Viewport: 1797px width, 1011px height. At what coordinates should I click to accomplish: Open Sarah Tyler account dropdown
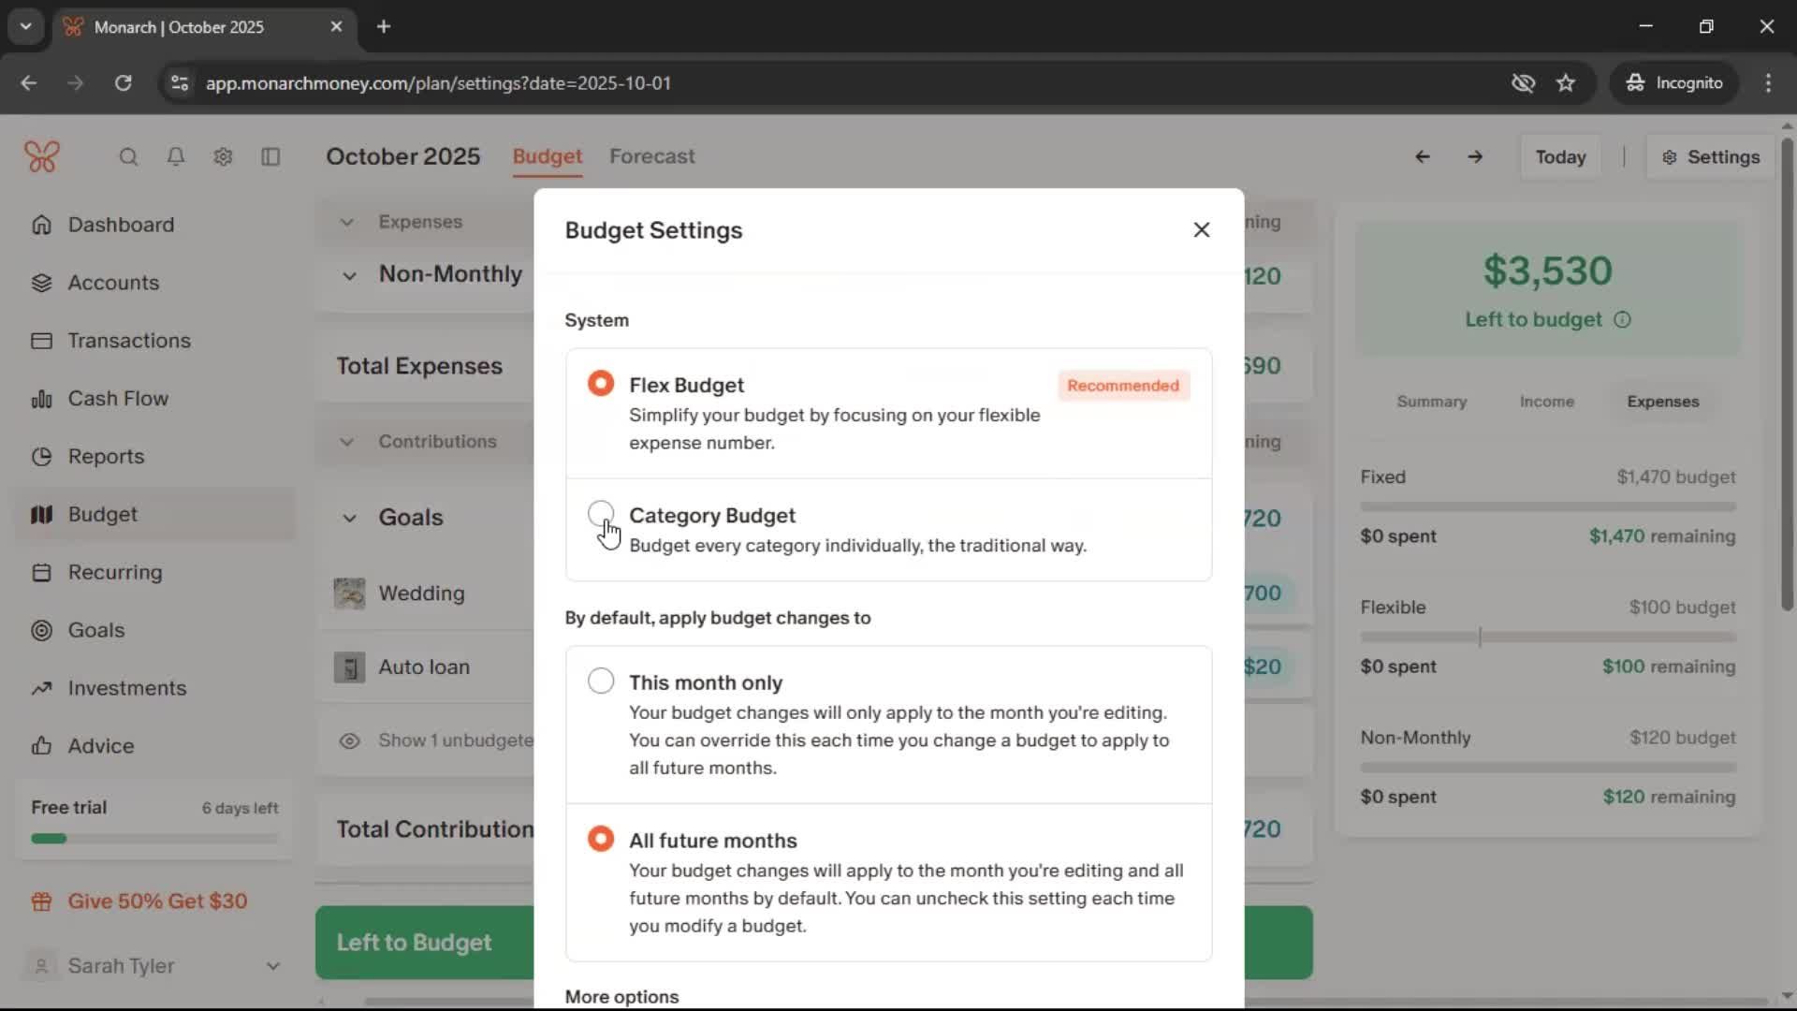click(x=272, y=965)
